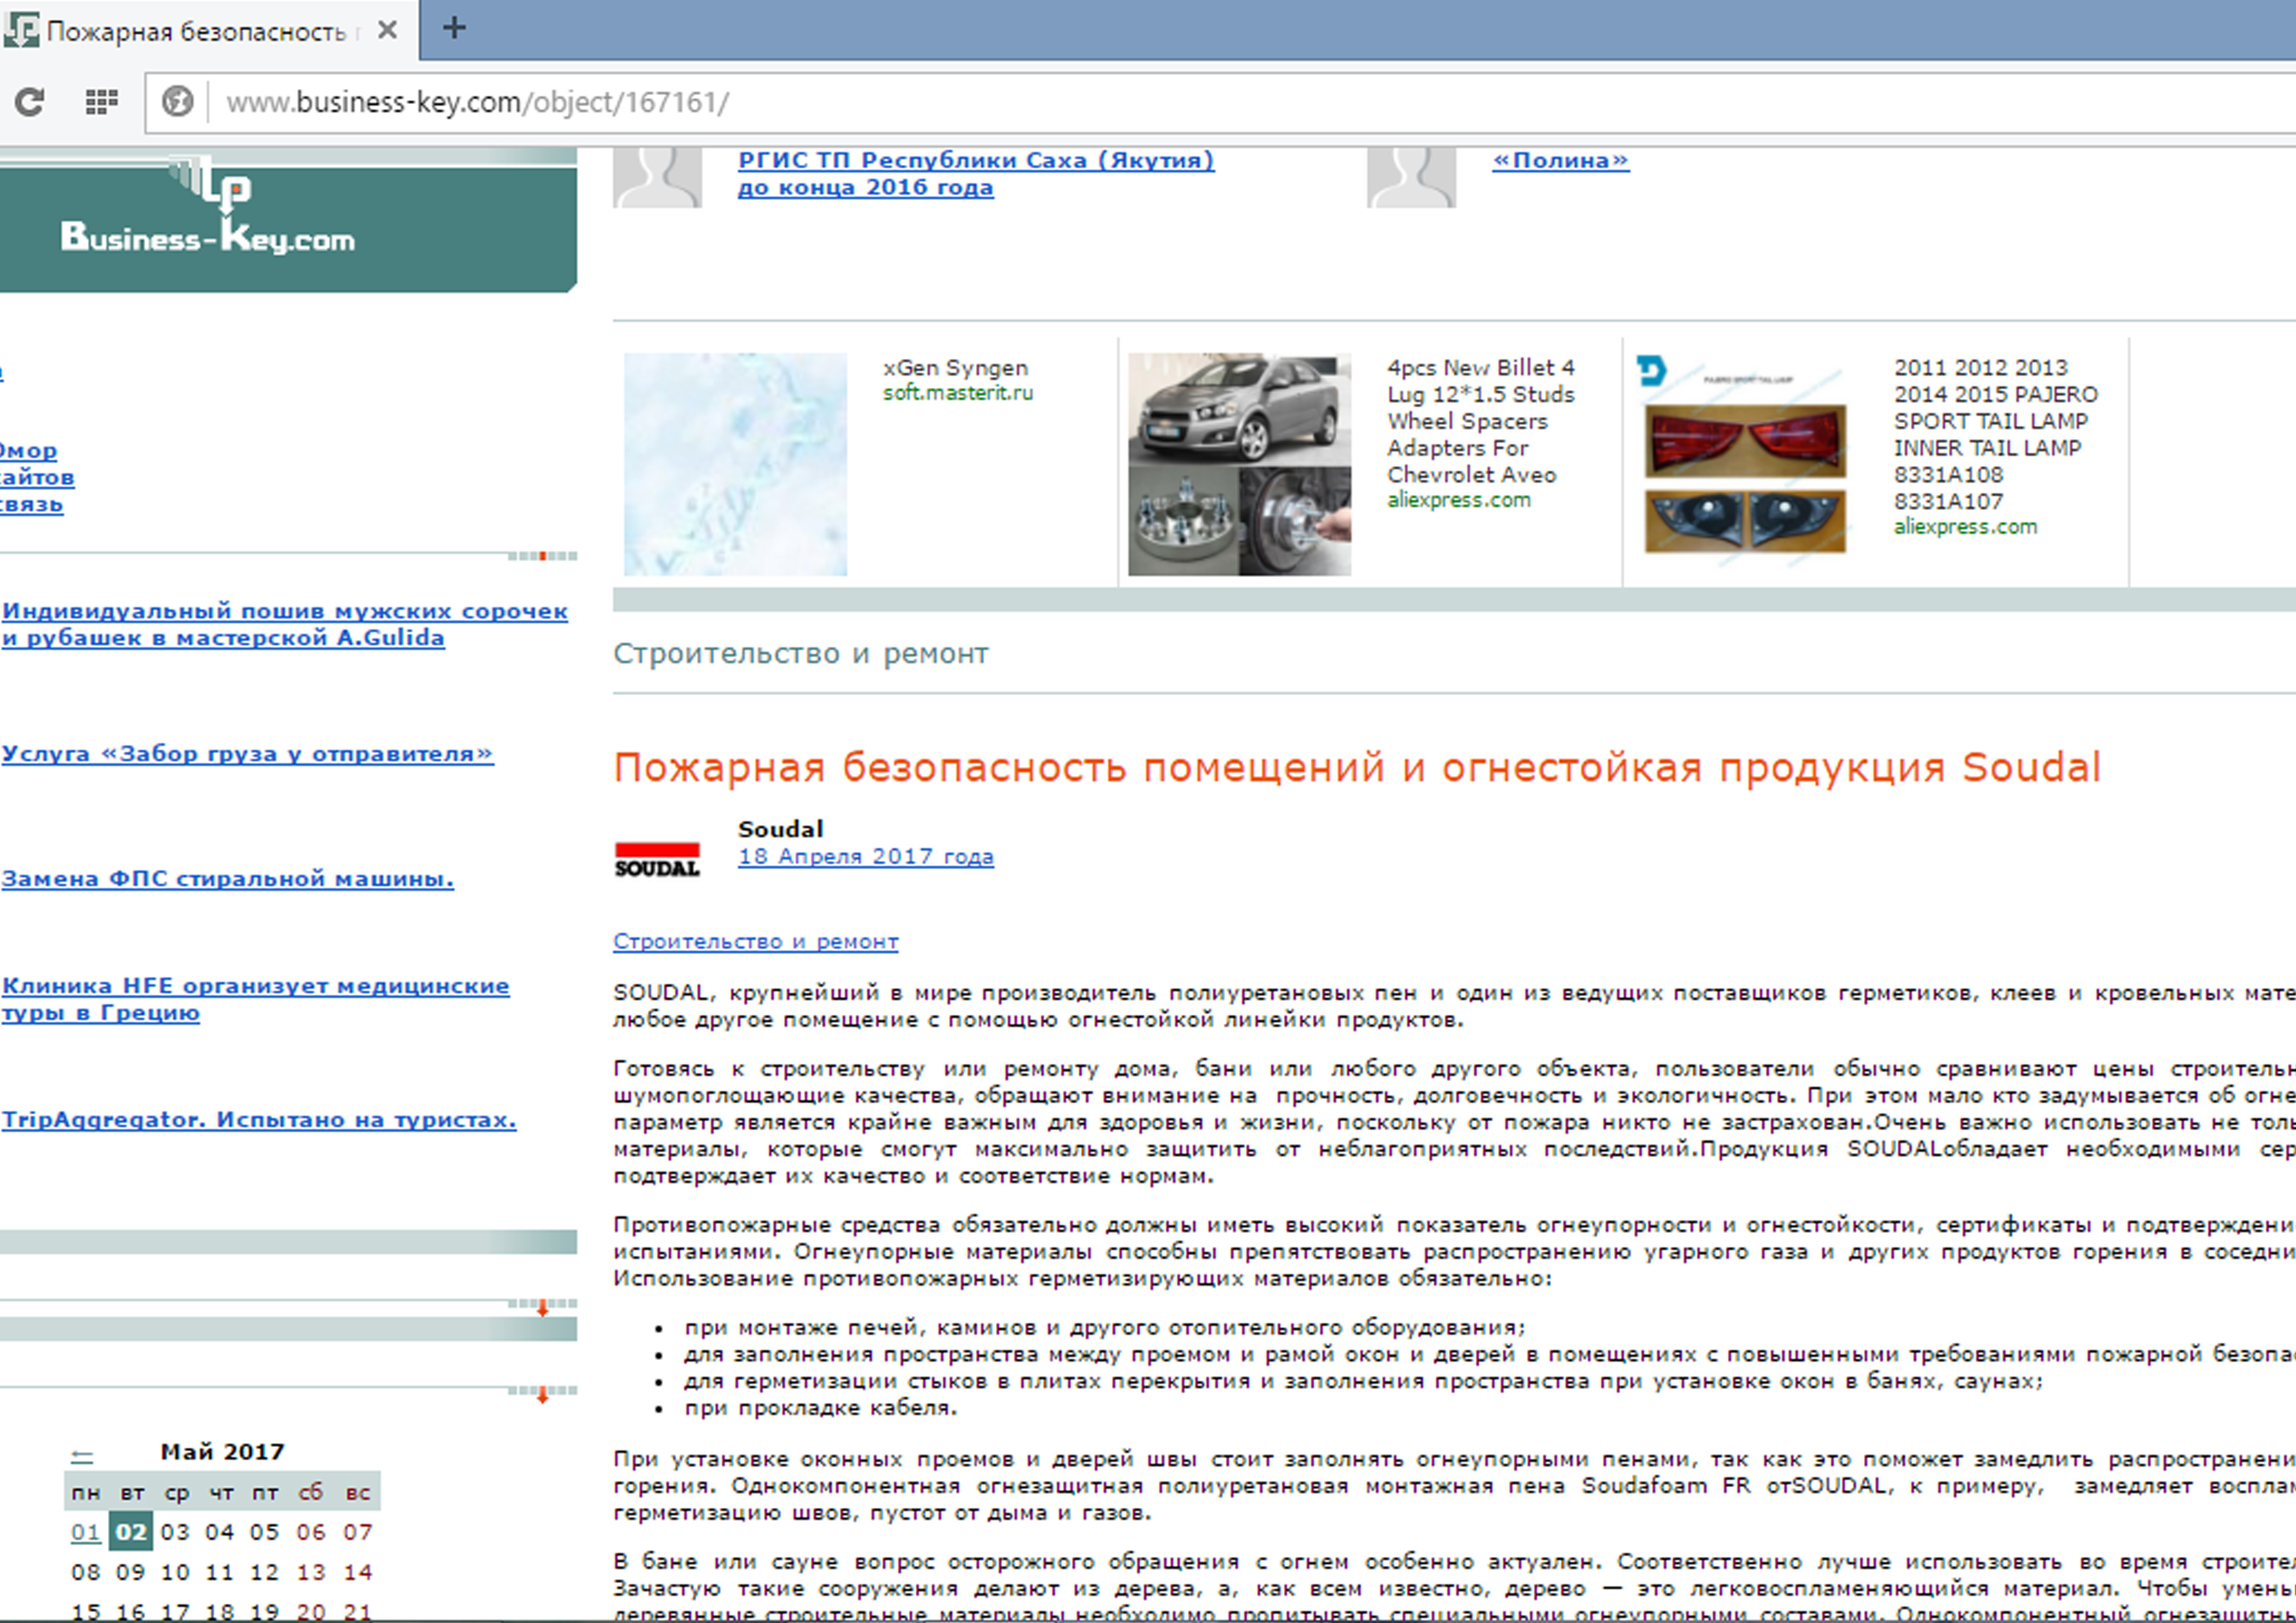Click paragraph starting SOUDAL, крупнейший в мире

point(1454,1007)
